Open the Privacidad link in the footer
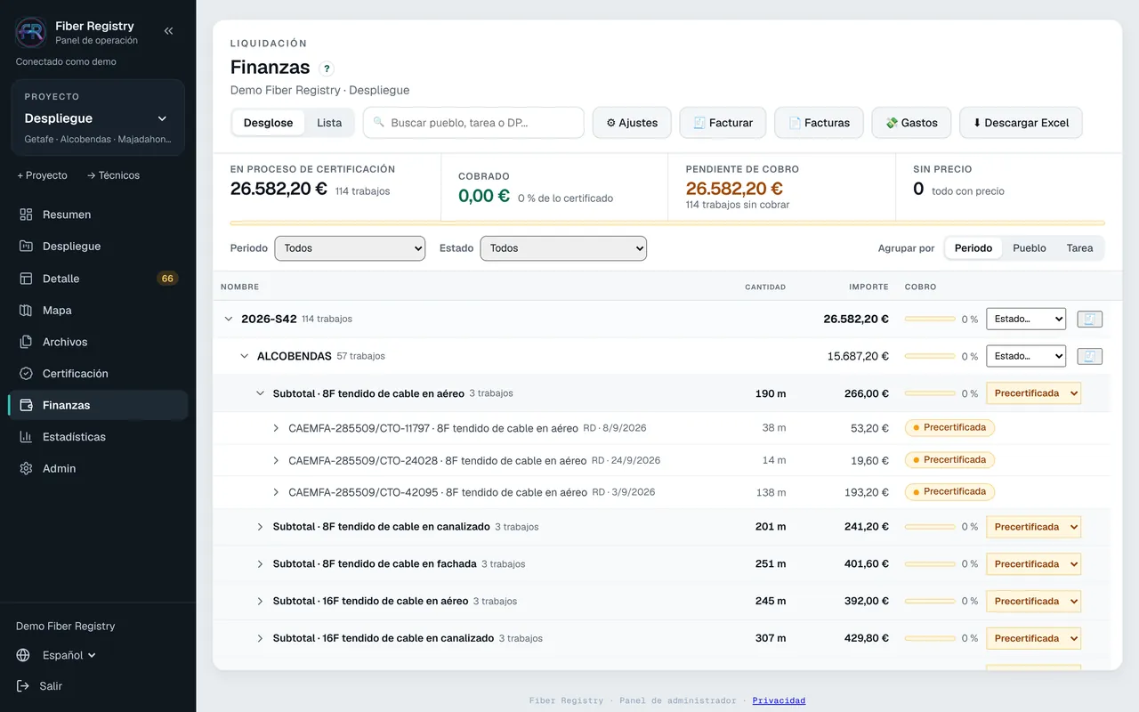The width and height of the screenshot is (1139, 712). coord(779,700)
